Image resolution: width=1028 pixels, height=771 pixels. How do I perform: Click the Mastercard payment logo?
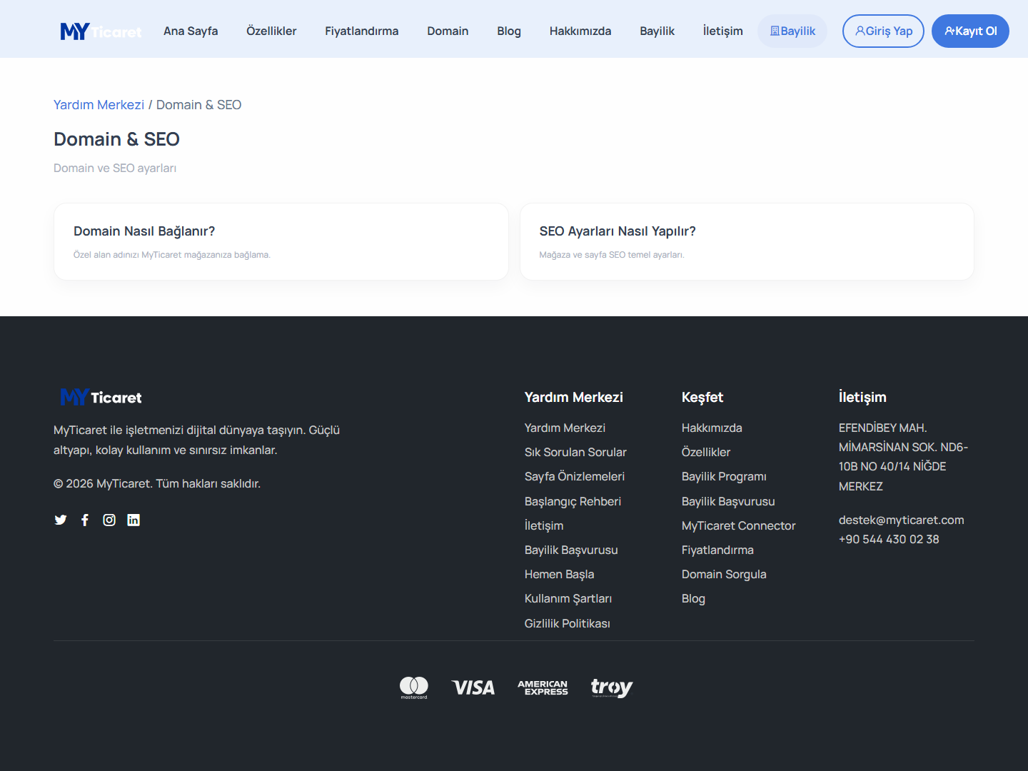point(414,687)
